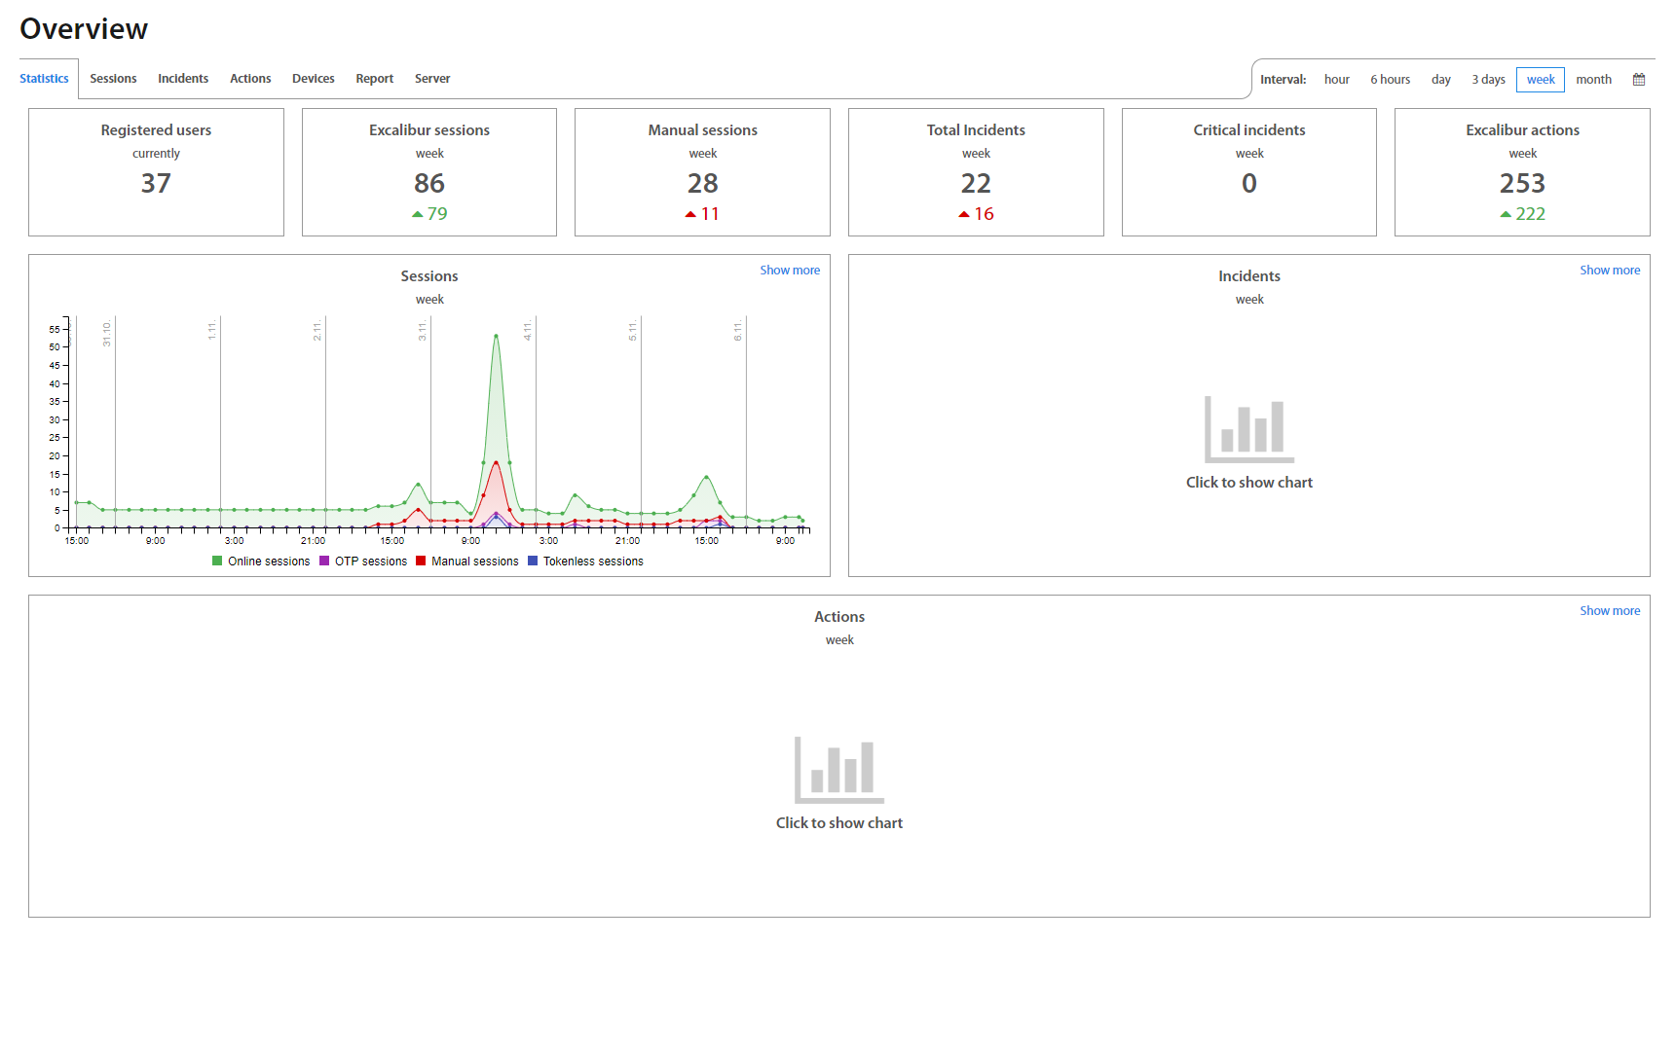Click the Incidents bar chart placeholder icon
Screen dimensions: 1675x1051
[x=1248, y=429]
